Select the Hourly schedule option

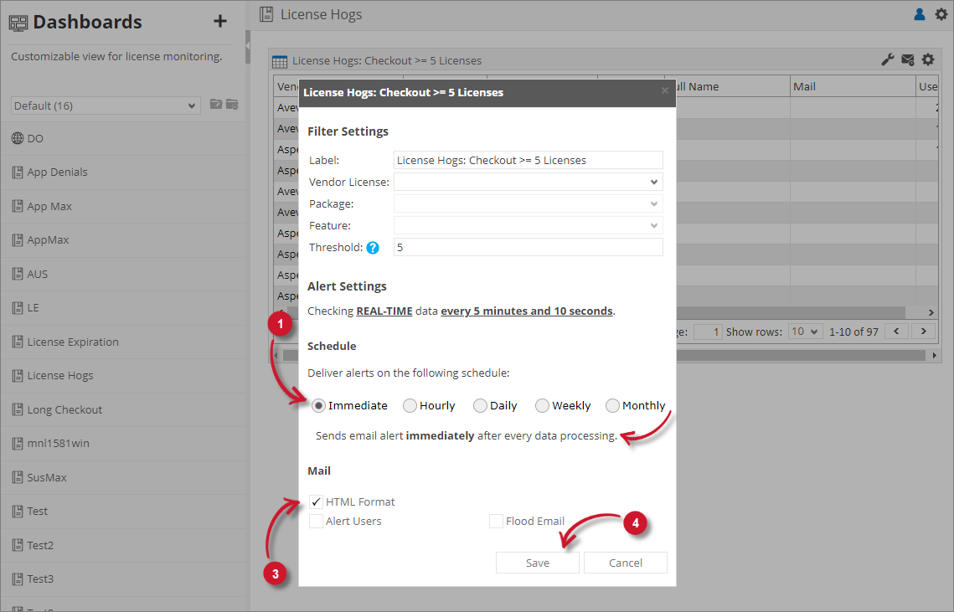coord(410,406)
